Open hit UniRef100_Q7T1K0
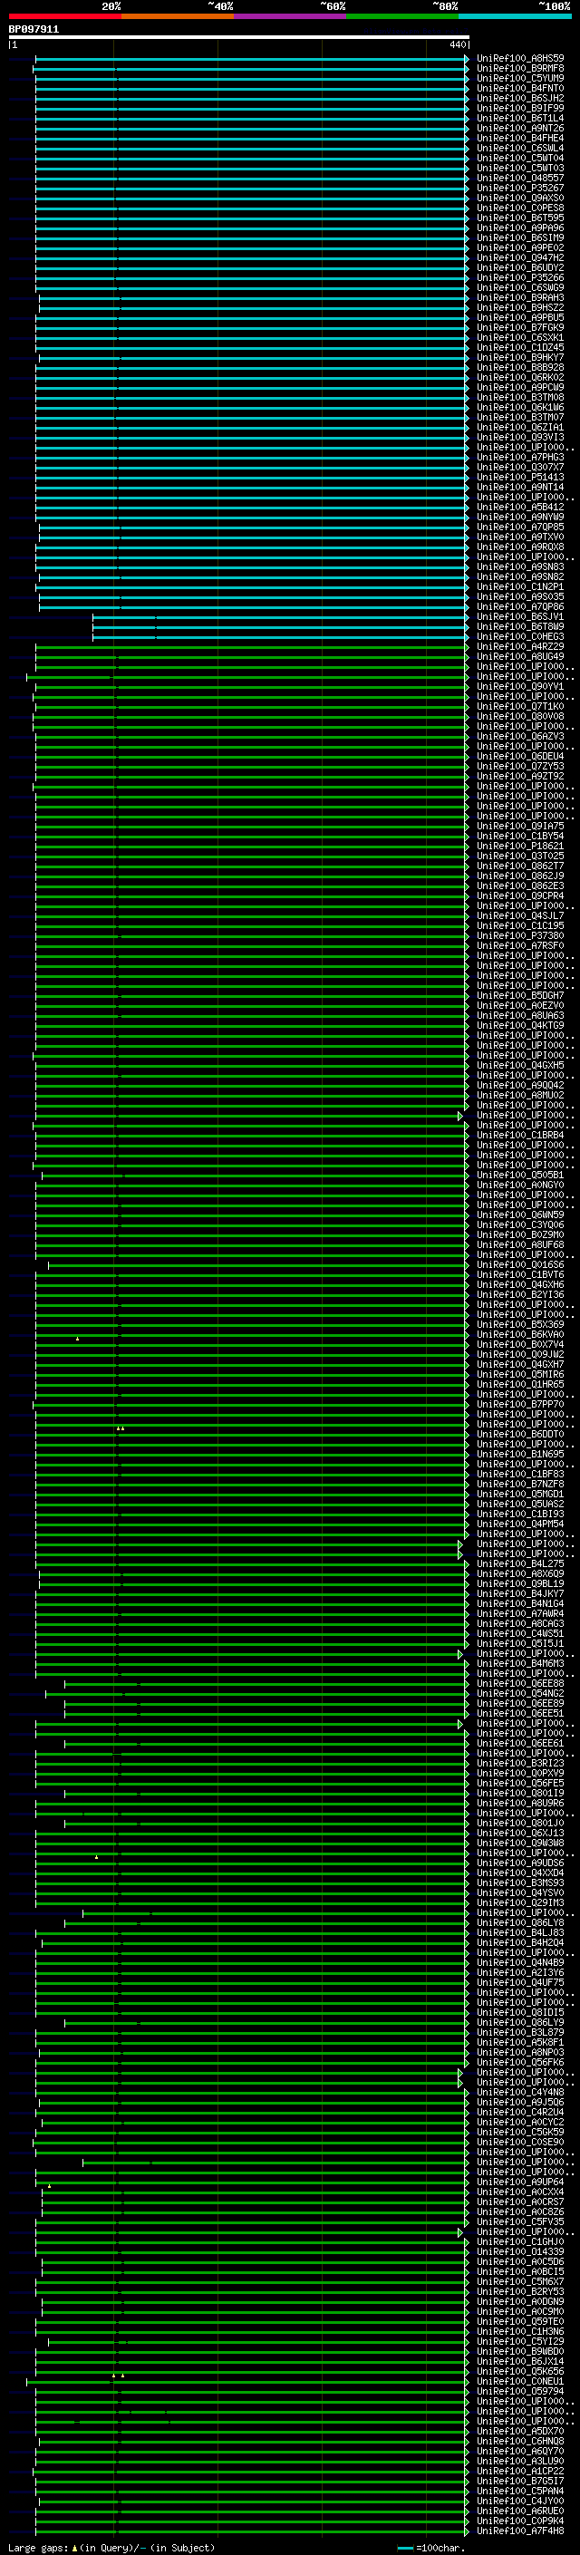The image size is (580, 2555). point(520,707)
